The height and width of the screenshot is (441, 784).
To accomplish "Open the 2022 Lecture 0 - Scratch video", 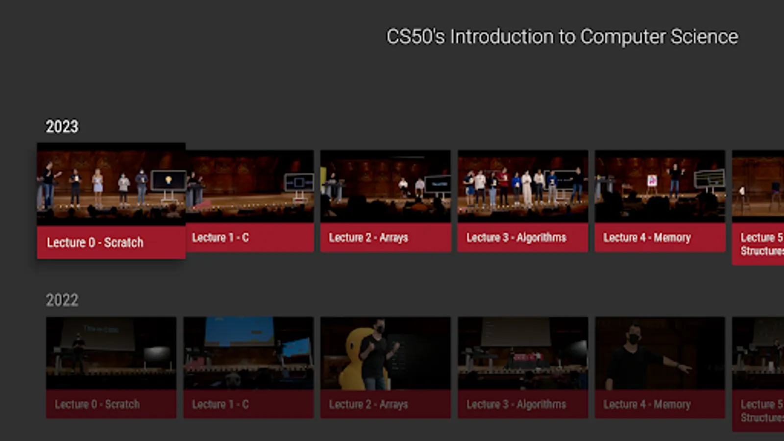I will click(111, 367).
